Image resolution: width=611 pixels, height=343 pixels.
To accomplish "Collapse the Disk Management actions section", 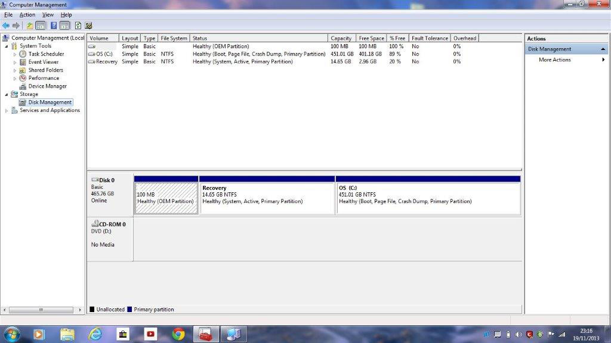I will (x=603, y=49).
